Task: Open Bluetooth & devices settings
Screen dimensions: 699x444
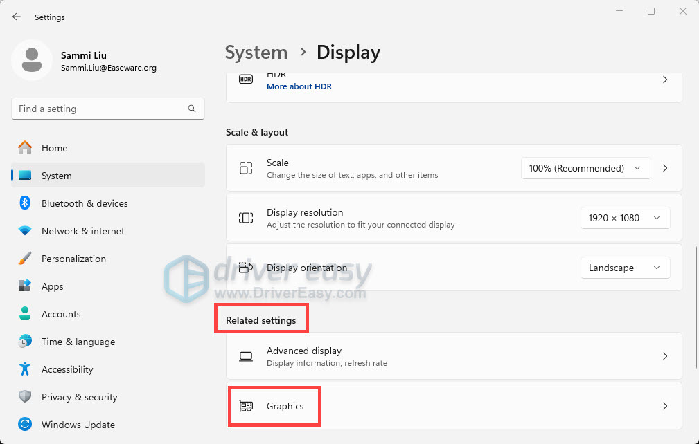Action: coord(84,203)
